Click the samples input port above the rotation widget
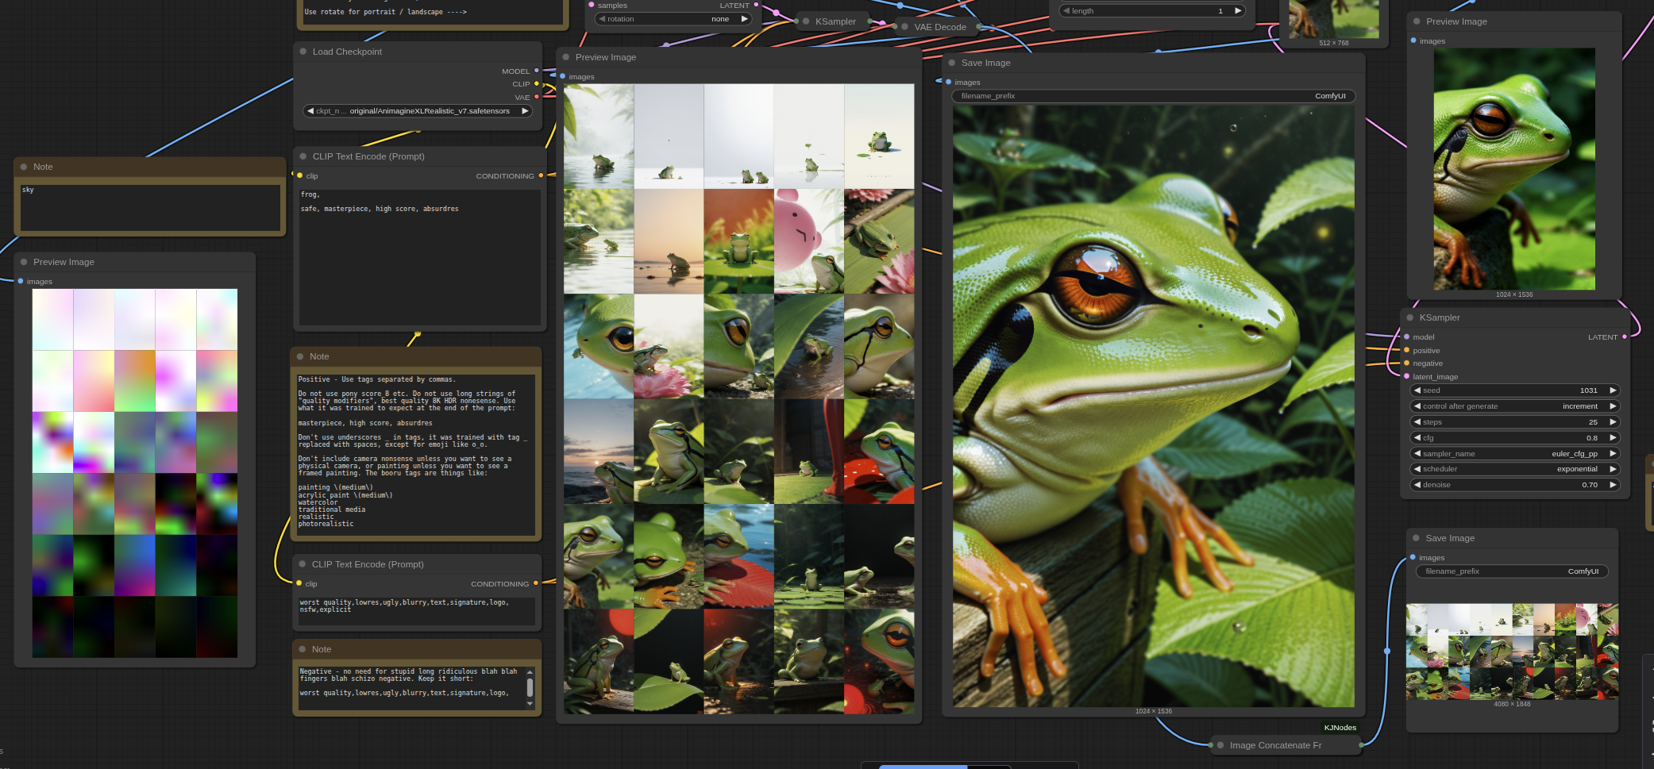The height and width of the screenshot is (769, 1654). (x=592, y=5)
